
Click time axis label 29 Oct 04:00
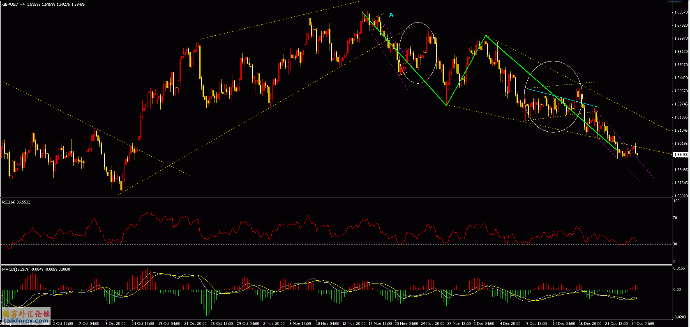click(249, 324)
